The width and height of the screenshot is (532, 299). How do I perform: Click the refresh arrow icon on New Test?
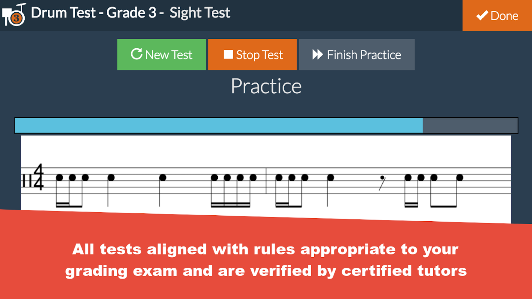(136, 54)
